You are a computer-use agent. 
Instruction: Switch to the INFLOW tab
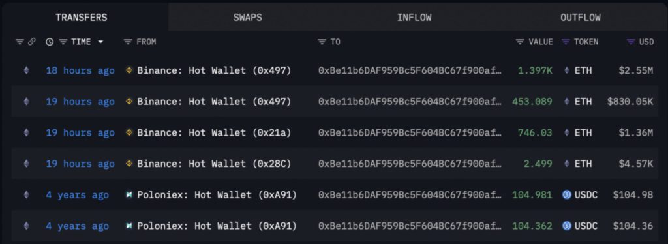tap(414, 18)
